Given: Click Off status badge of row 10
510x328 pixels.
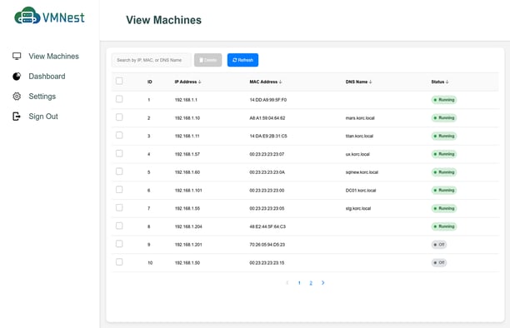Looking at the screenshot, I should (x=439, y=263).
